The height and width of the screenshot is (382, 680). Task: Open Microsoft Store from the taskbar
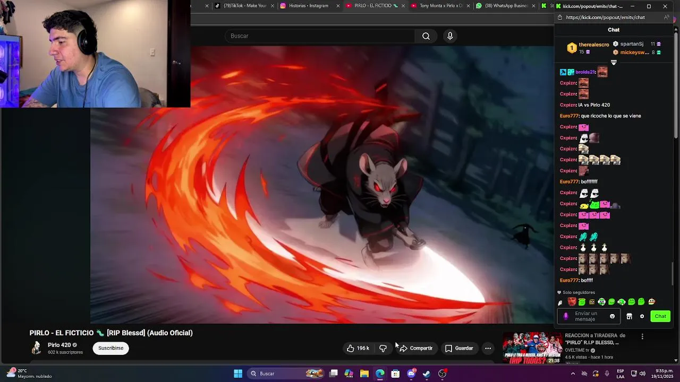[395, 374]
